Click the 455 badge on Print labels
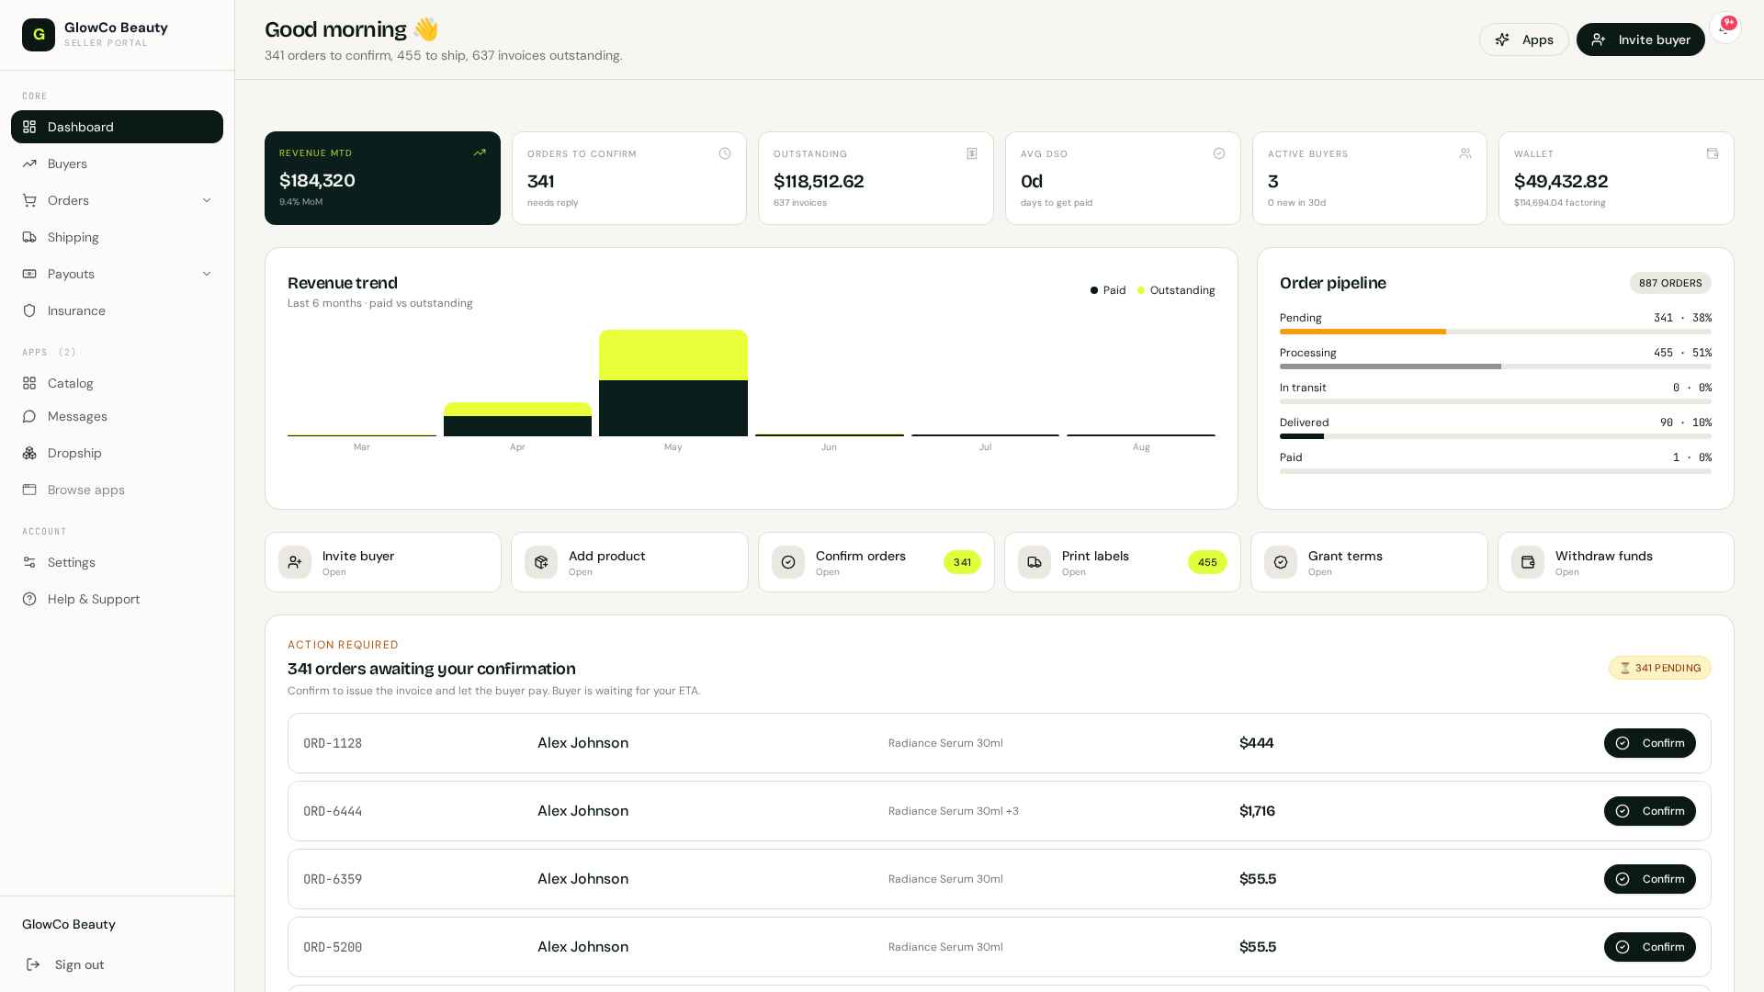1764x992 pixels. click(x=1207, y=562)
